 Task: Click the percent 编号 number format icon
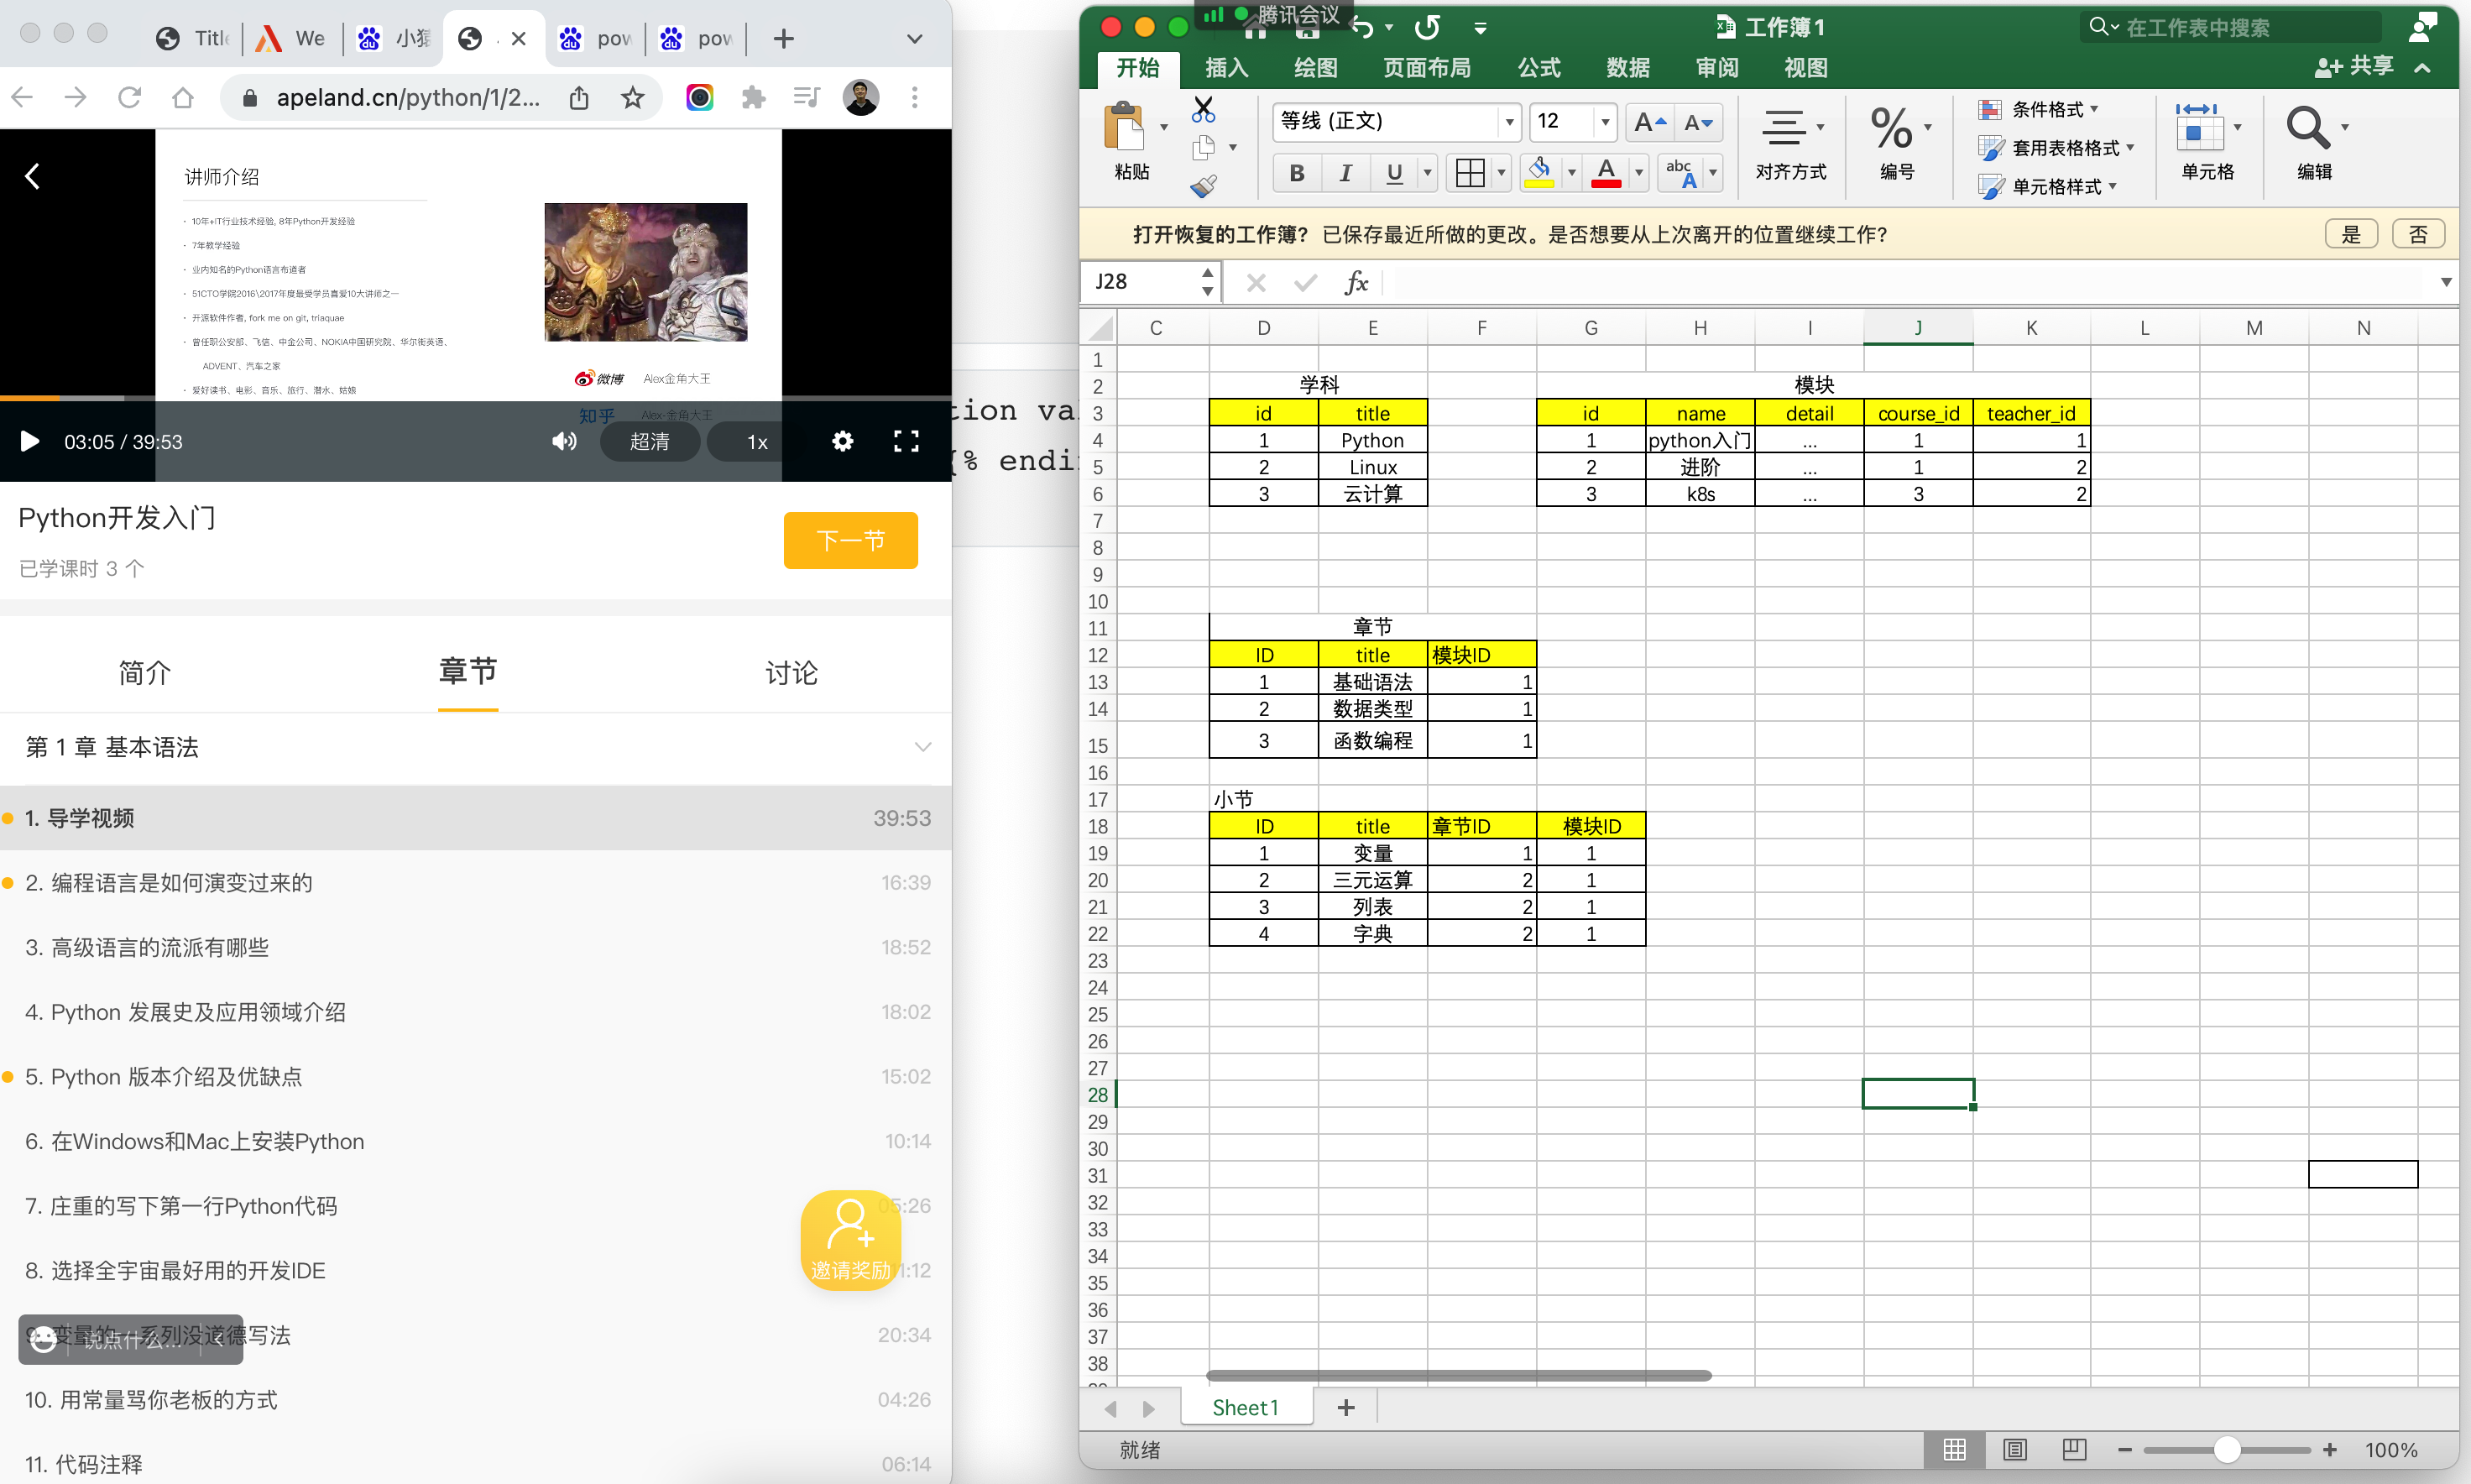(1891, 128)
